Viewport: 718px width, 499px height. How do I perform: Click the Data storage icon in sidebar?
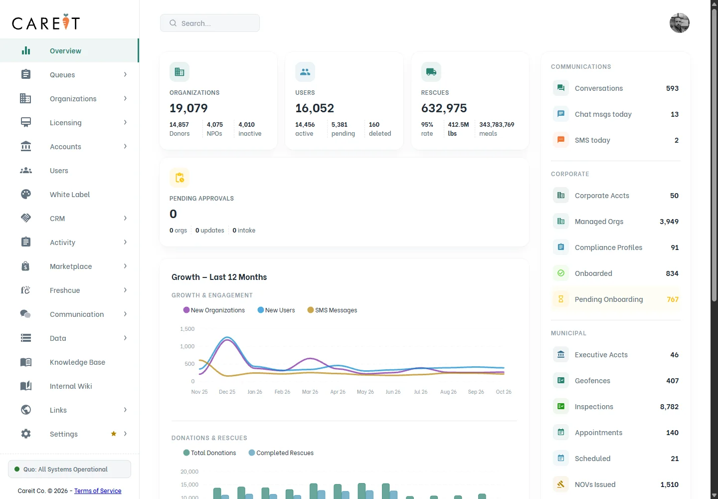pyautogui.click(x=26, y=338)
